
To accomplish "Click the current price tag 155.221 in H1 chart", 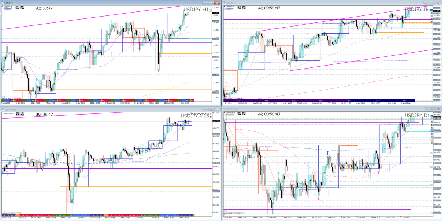I will 215,13.
